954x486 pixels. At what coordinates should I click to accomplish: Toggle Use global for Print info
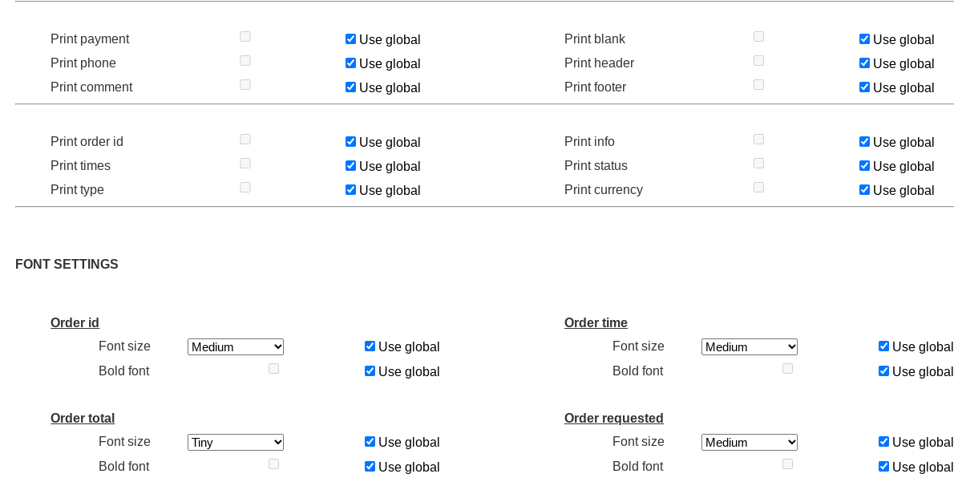(864, 142)
